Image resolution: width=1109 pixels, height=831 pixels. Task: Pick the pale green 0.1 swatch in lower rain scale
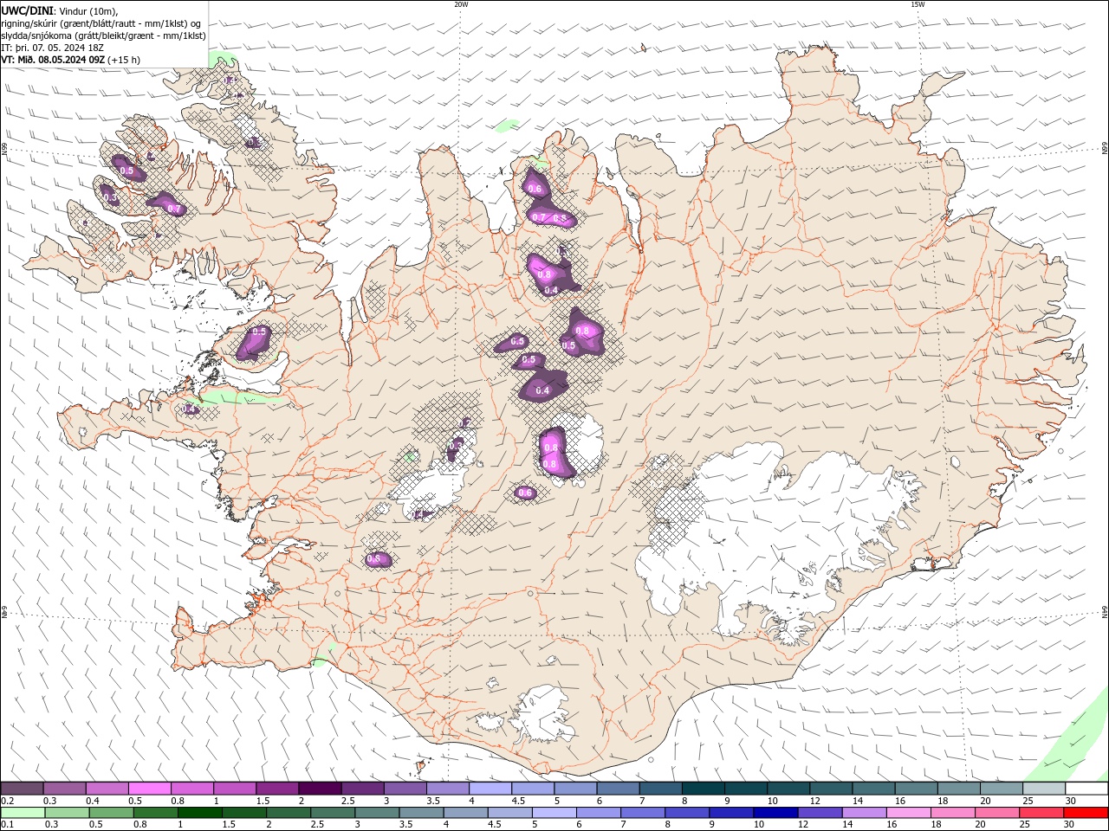tap(21, 813)
